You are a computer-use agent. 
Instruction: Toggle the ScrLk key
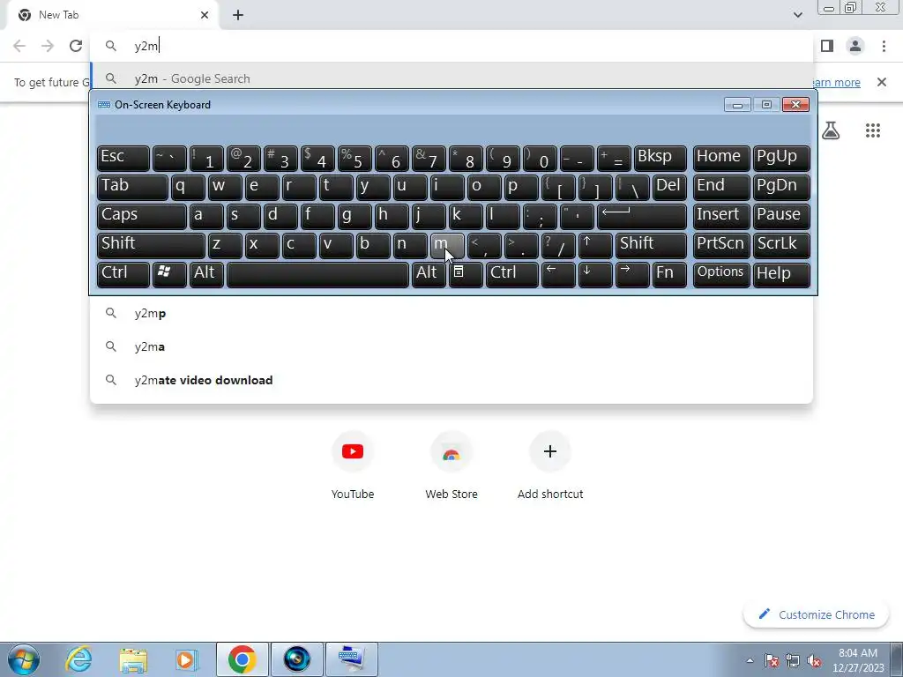tap(781, 245)
